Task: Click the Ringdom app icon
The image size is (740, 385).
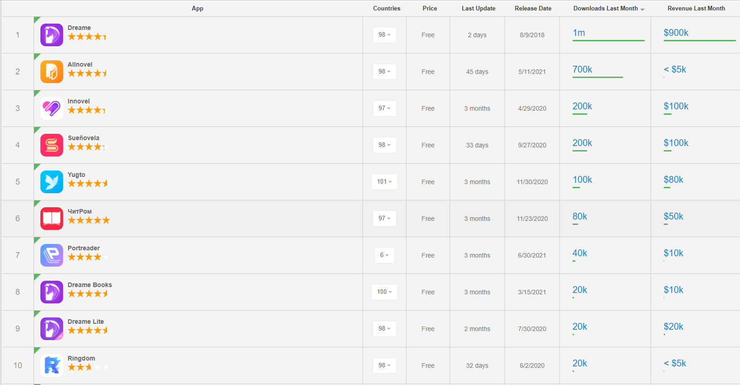Action: [51, 366]
